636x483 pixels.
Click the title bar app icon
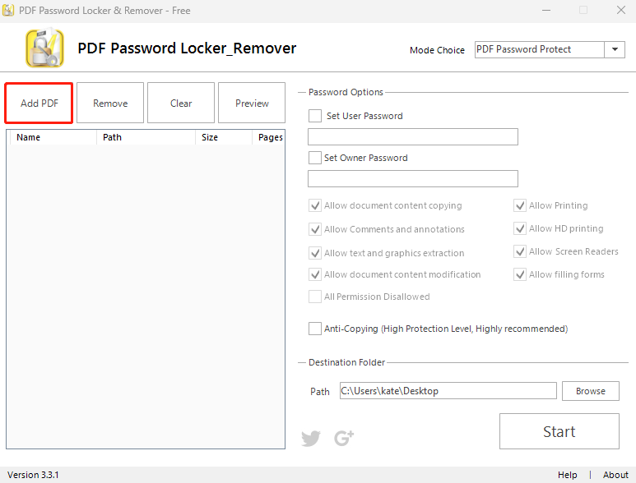coord(8,10)
